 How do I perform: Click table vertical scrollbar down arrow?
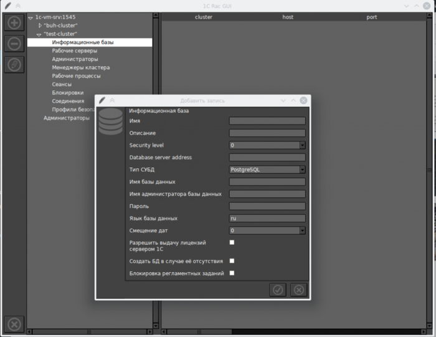pyautogui.click(x=429, y=326)
